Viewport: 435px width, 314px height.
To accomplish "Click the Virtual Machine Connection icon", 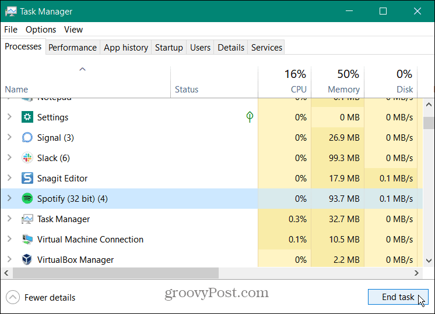I will (27, 240).
